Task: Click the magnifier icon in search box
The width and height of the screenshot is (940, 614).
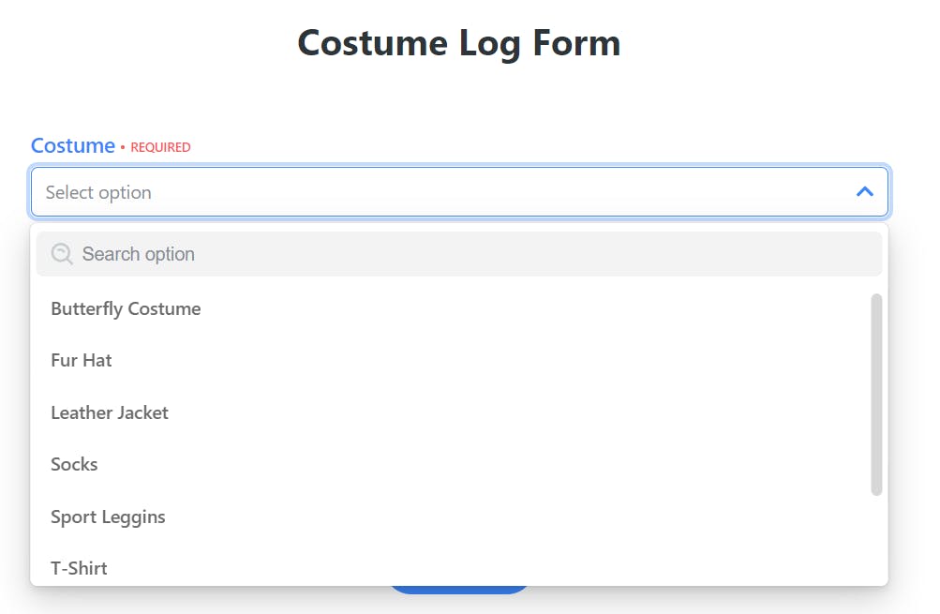Action: [62, 254]
